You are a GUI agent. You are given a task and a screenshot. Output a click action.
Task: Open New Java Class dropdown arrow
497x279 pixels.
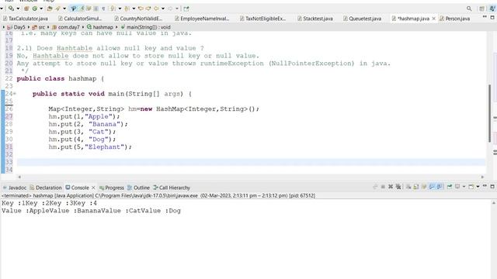(x=41, y=9)
